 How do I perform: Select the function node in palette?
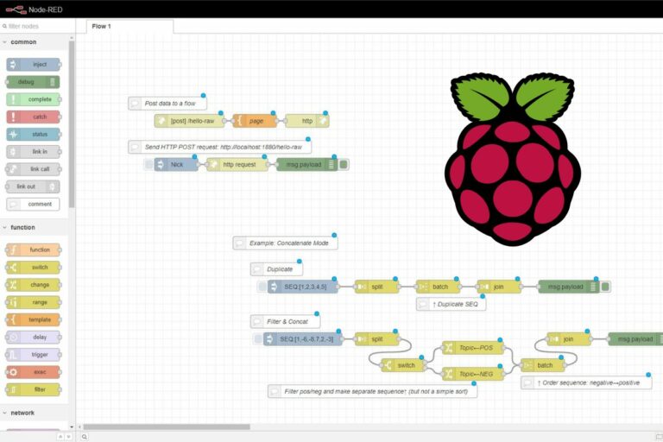click(34, 249)
